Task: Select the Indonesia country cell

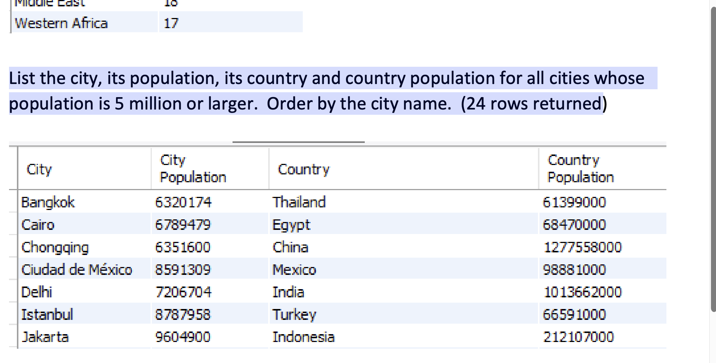Action: pos(303,337)
